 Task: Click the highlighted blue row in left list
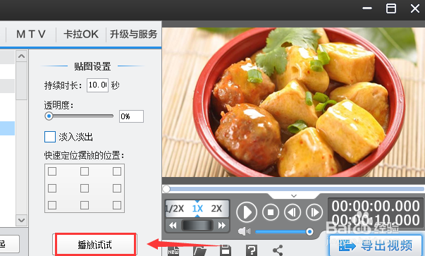pos(7,128)
